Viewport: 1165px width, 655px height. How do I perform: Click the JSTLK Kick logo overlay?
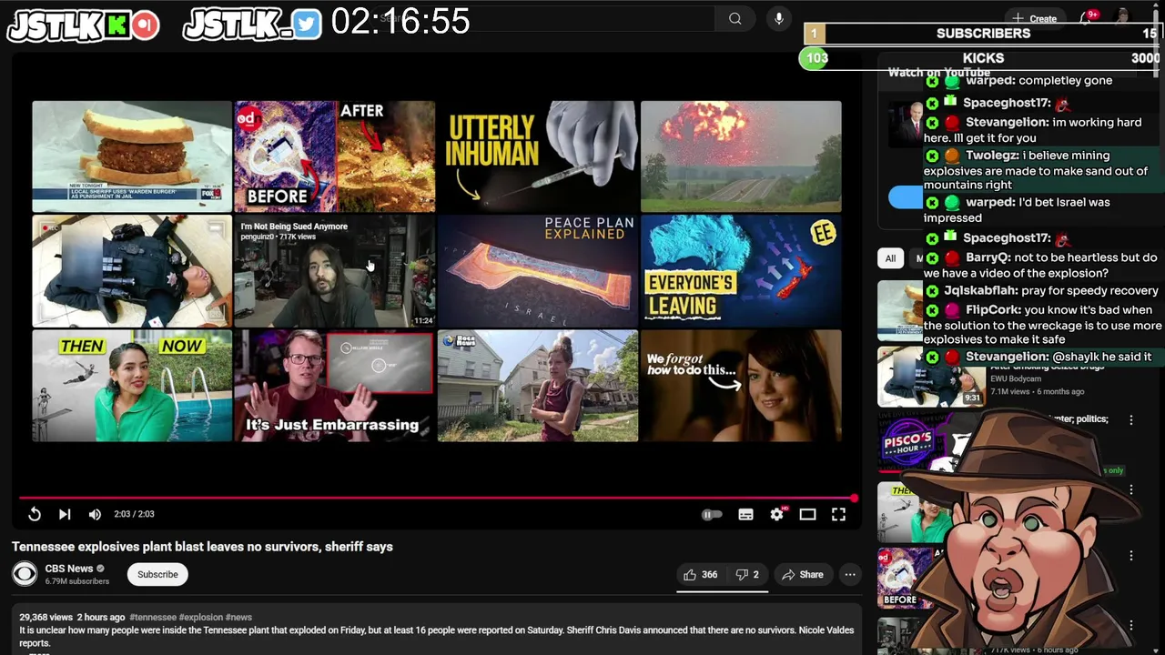pyautogui.click(x=83, y=25)
